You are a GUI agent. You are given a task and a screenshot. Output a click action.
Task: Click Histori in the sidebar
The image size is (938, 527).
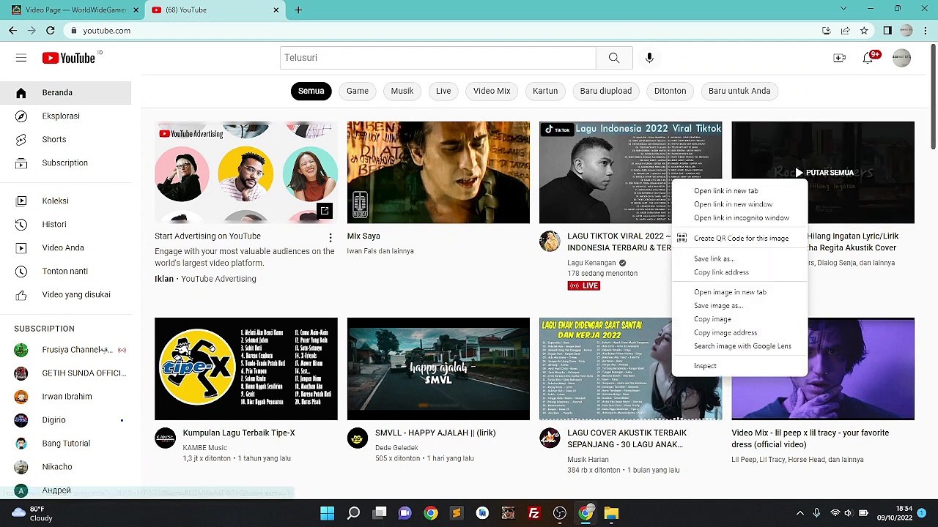[54, 224]
